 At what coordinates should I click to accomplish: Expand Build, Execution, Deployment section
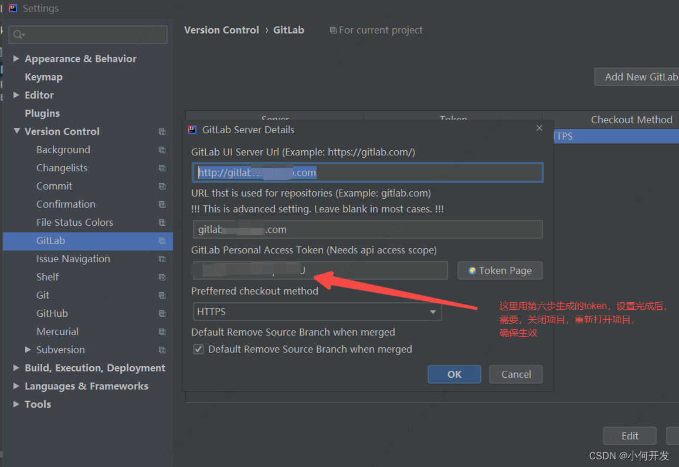coord(16,368)
